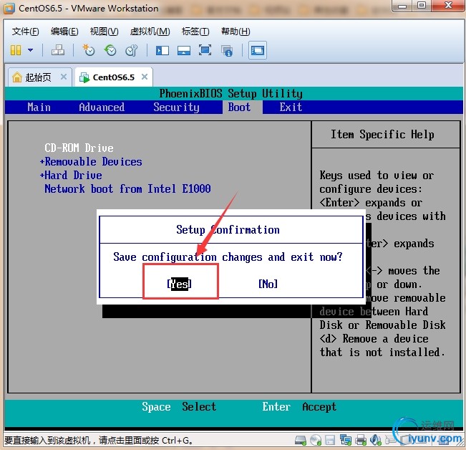The width and height of the screenshot is (466, 450).
Task: Toggle the thumbnail bar icon
Action: point(184,50)
